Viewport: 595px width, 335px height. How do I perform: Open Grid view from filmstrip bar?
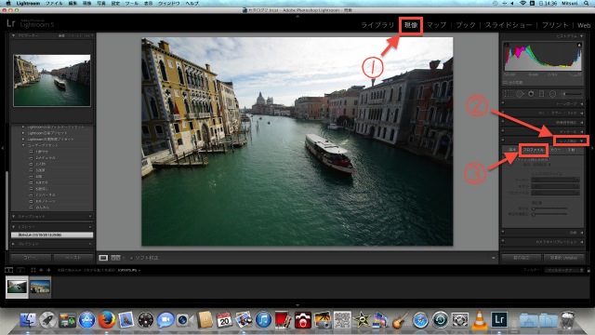(33, 270)
